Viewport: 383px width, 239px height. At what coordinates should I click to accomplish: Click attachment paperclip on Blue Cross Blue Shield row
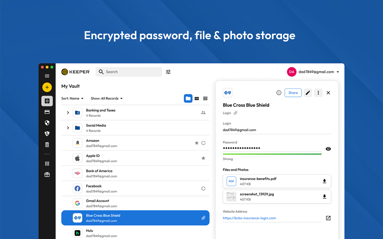point(203,218)
